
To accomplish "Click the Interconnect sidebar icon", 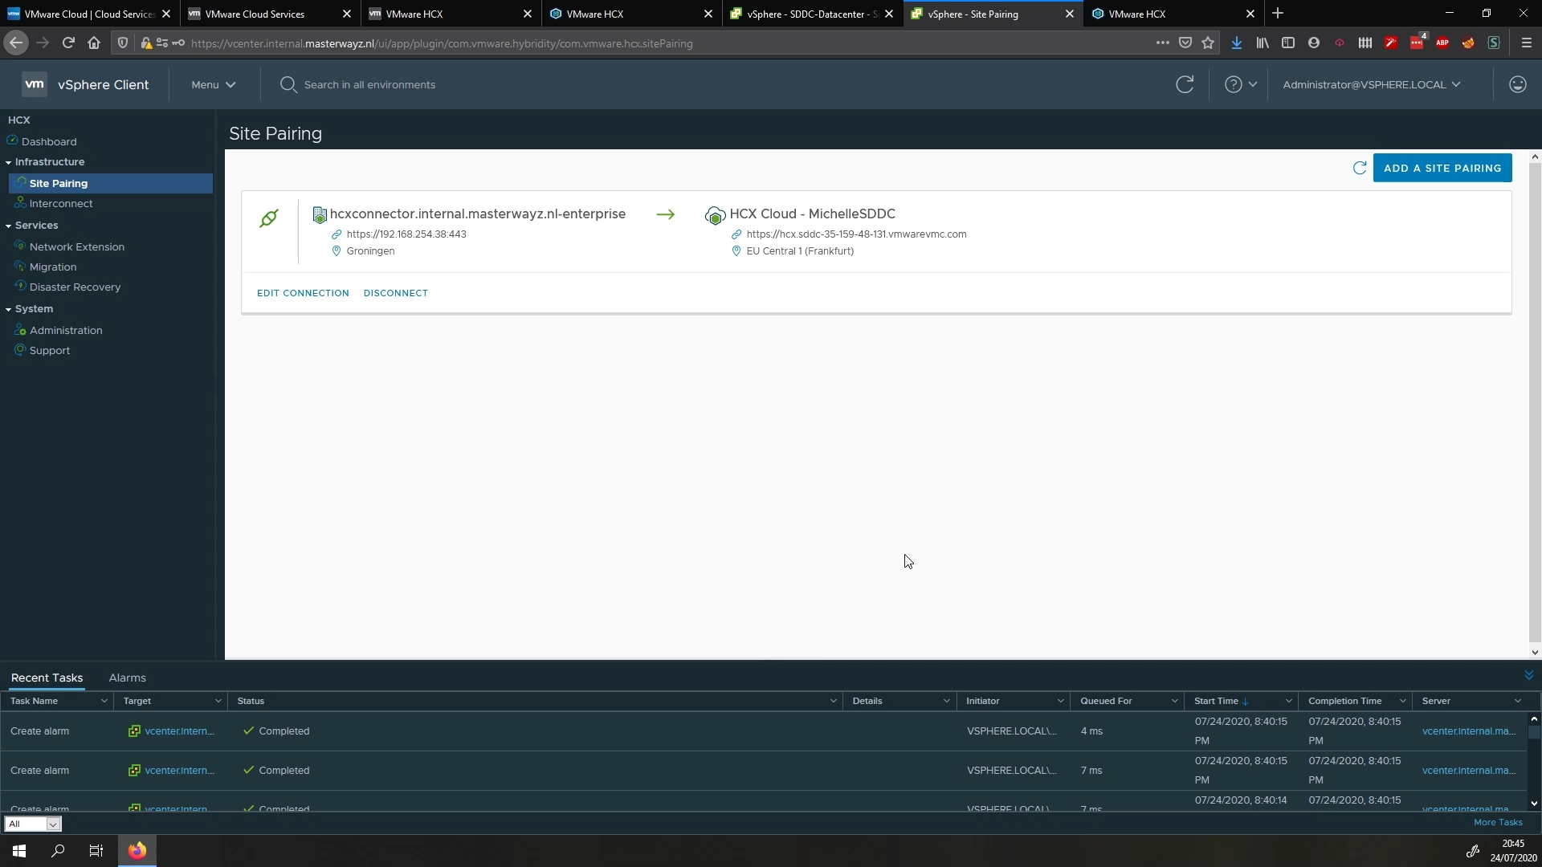I will 20,203.
